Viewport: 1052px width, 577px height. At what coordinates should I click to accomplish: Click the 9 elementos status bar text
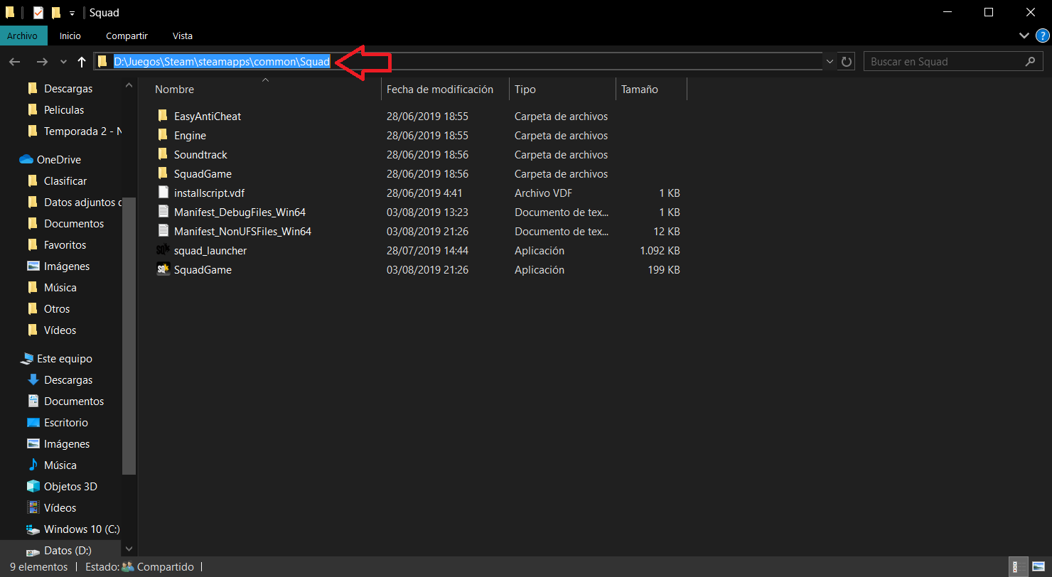point(38,567)
